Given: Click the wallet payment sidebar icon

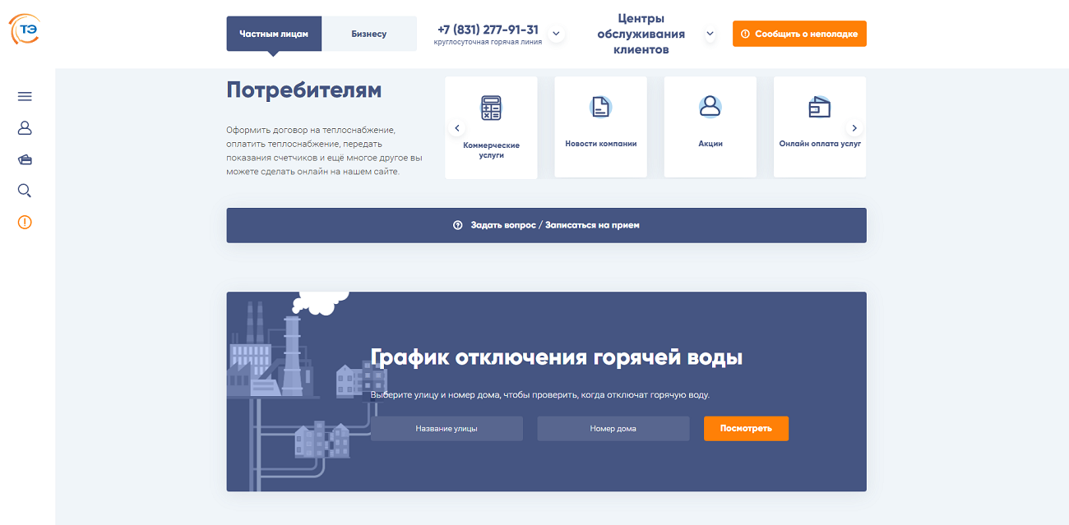Looking at the screenshot, I should point(25,159).
